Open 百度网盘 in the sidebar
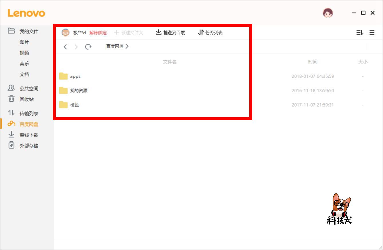Viewport: 383px width, 250px height. tap(29, 124)
